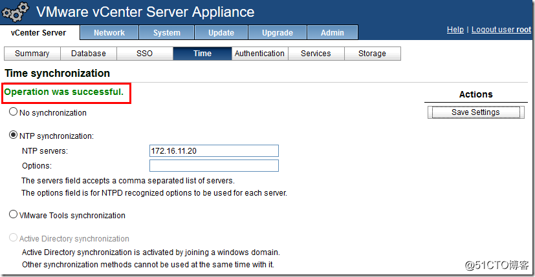The image size is (535, 277).
Task: Click the Options label
Action: point(37,166)
